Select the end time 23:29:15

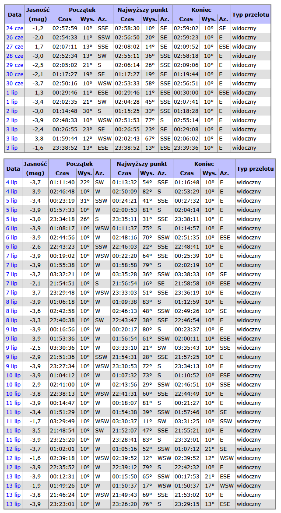click(x=186, y=504)
